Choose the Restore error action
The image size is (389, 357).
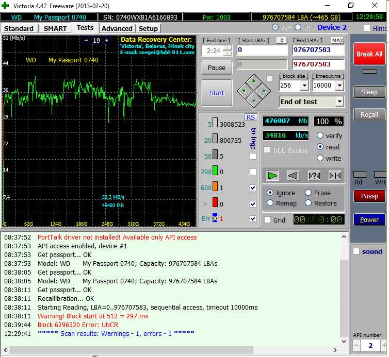point(308,203)
